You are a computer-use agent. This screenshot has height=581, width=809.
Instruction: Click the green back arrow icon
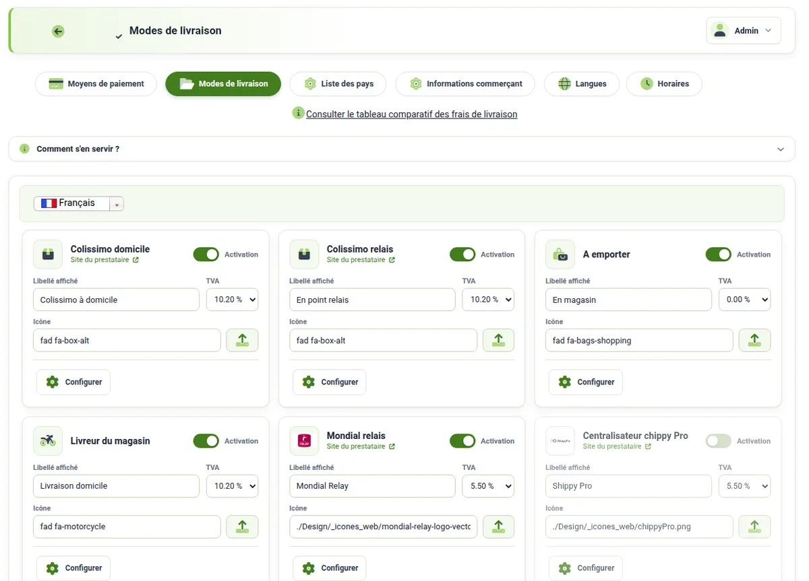click(x=58, y=31)
